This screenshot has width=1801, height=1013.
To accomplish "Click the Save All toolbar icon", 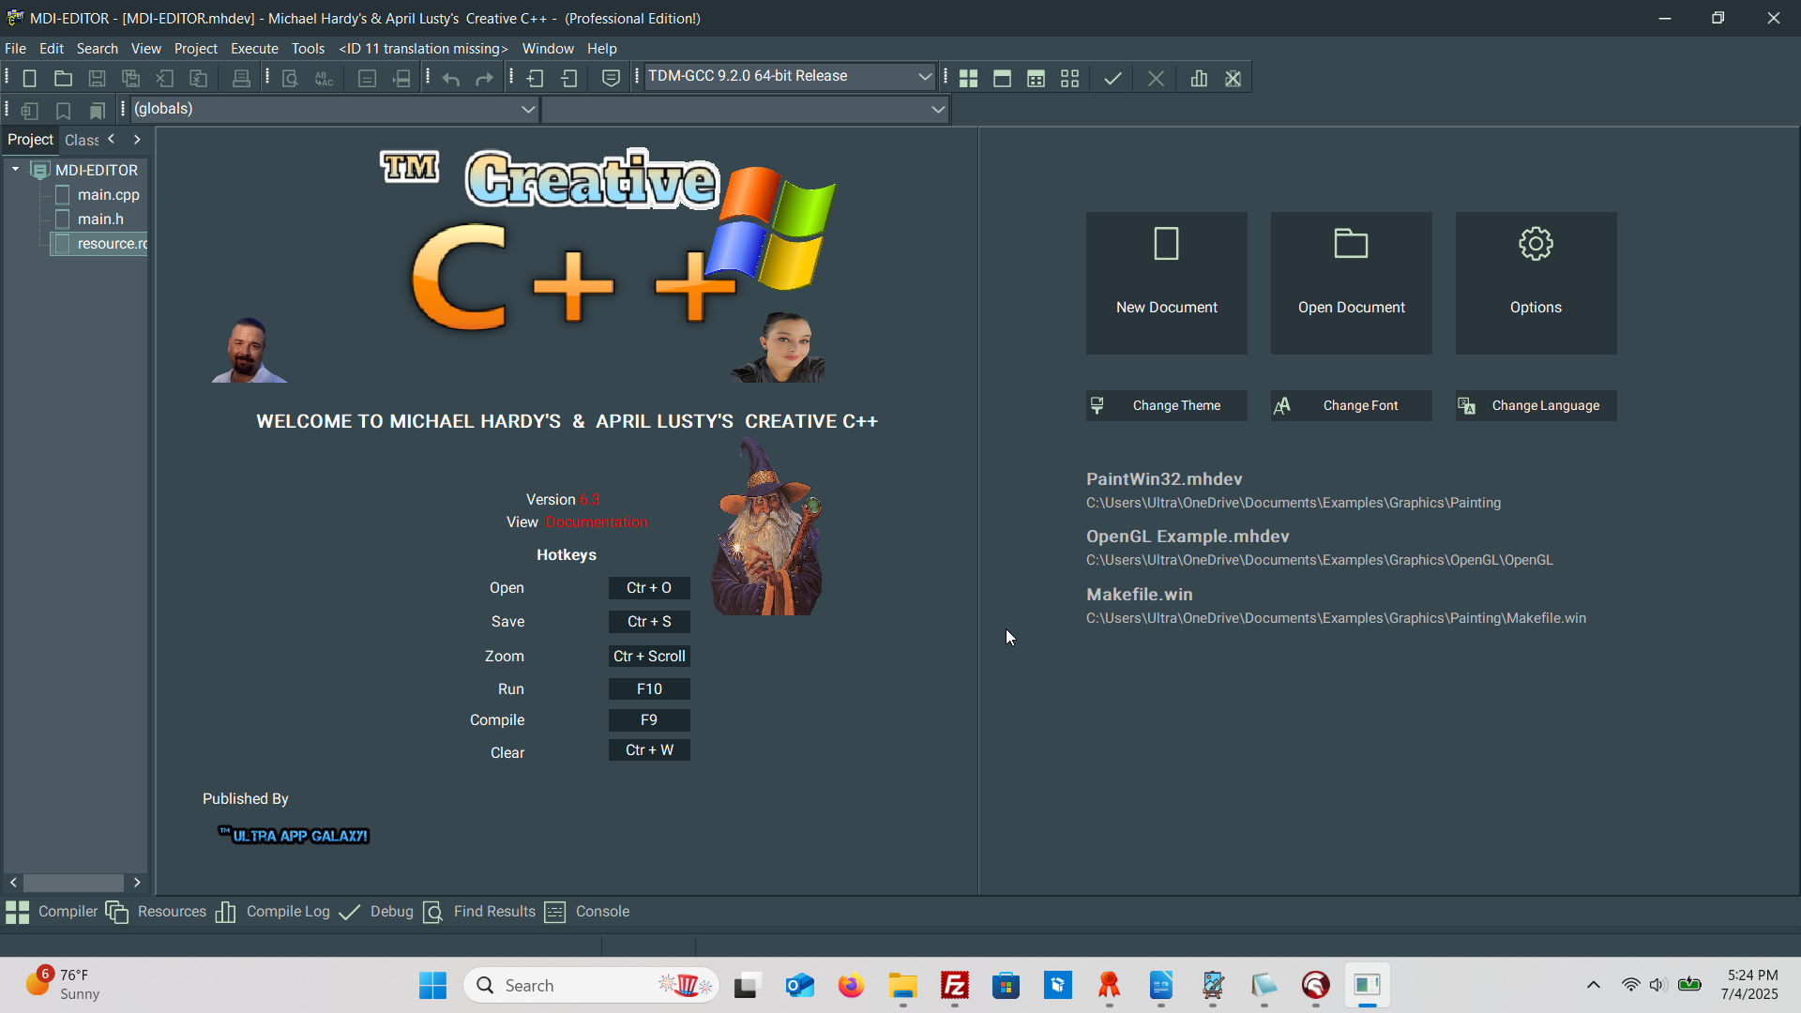I will 130,79.
